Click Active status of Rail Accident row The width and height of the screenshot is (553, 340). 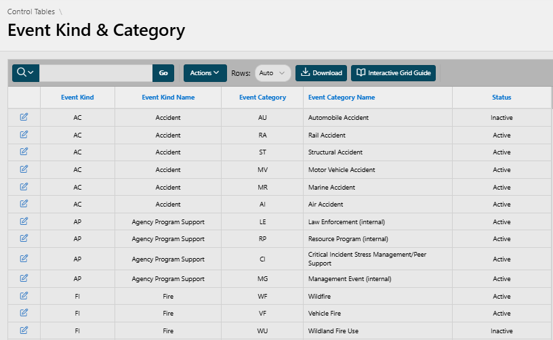pos(501,135)
